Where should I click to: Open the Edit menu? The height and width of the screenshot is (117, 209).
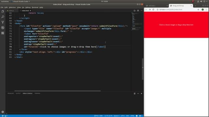pos(6,7)
